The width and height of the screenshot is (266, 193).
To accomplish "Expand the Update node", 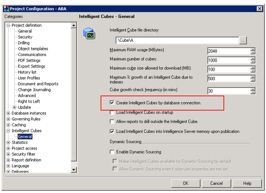I will 14,107.
